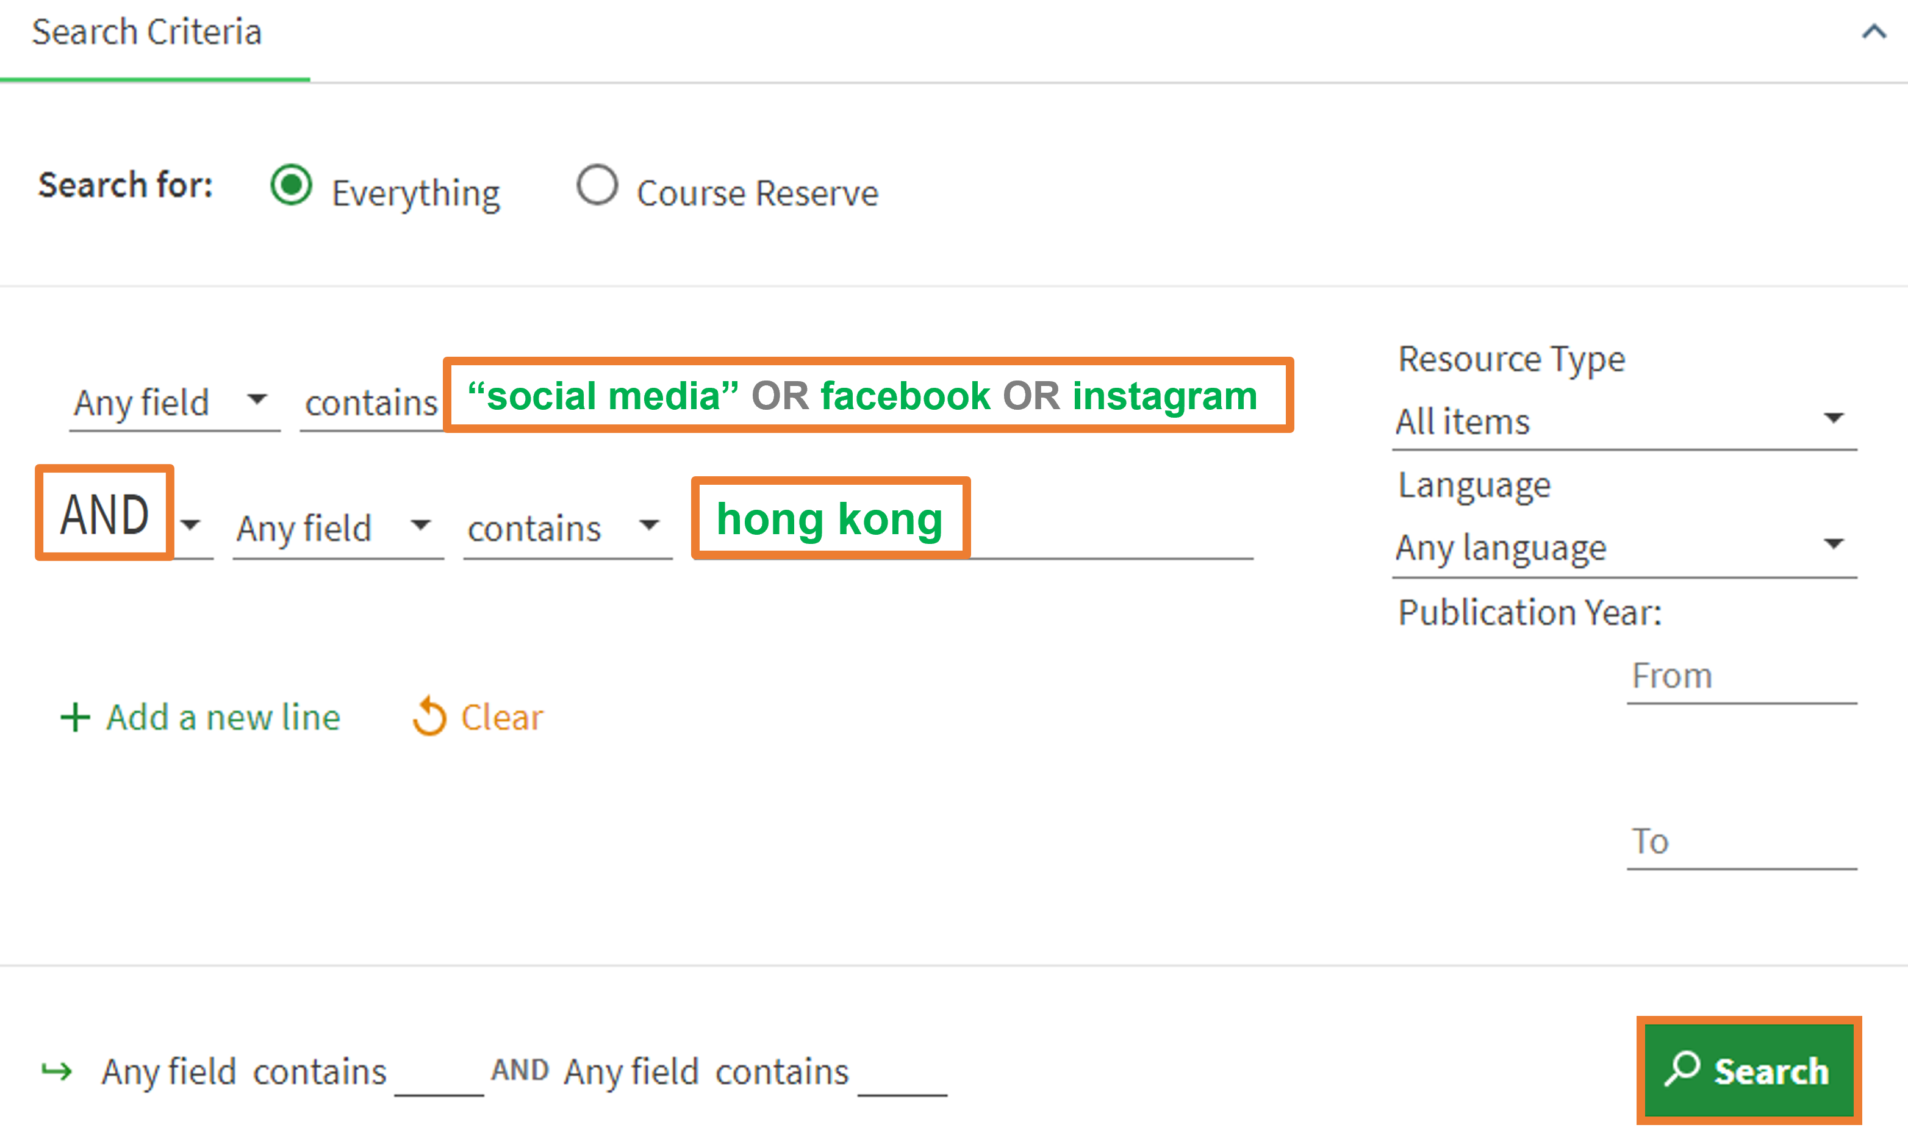Click the plus icon to add line

point(75,717)
